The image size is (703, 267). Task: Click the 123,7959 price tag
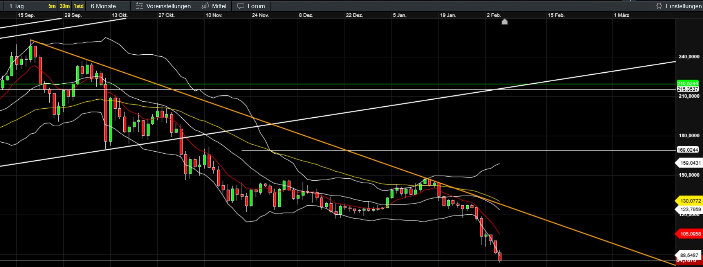point(690,210)
